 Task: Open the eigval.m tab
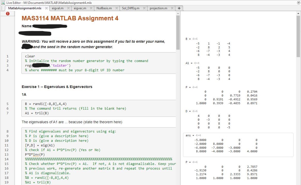coord(58,8)
